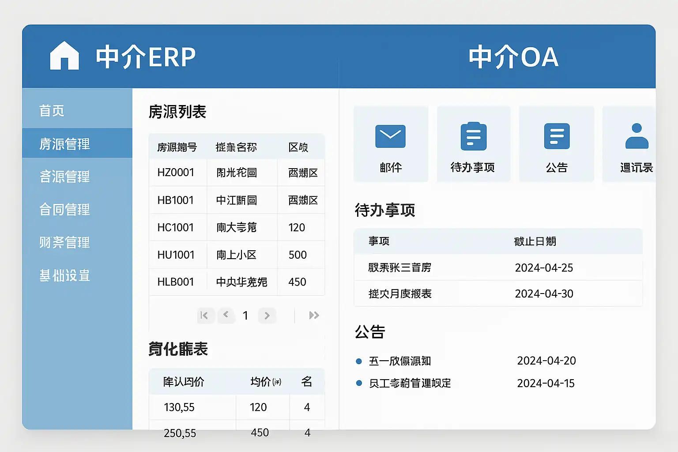The width and height of the screenshot is (678, 452).
Task: Click page number 1
Action: pyautogui.click(x=245, y=315)
